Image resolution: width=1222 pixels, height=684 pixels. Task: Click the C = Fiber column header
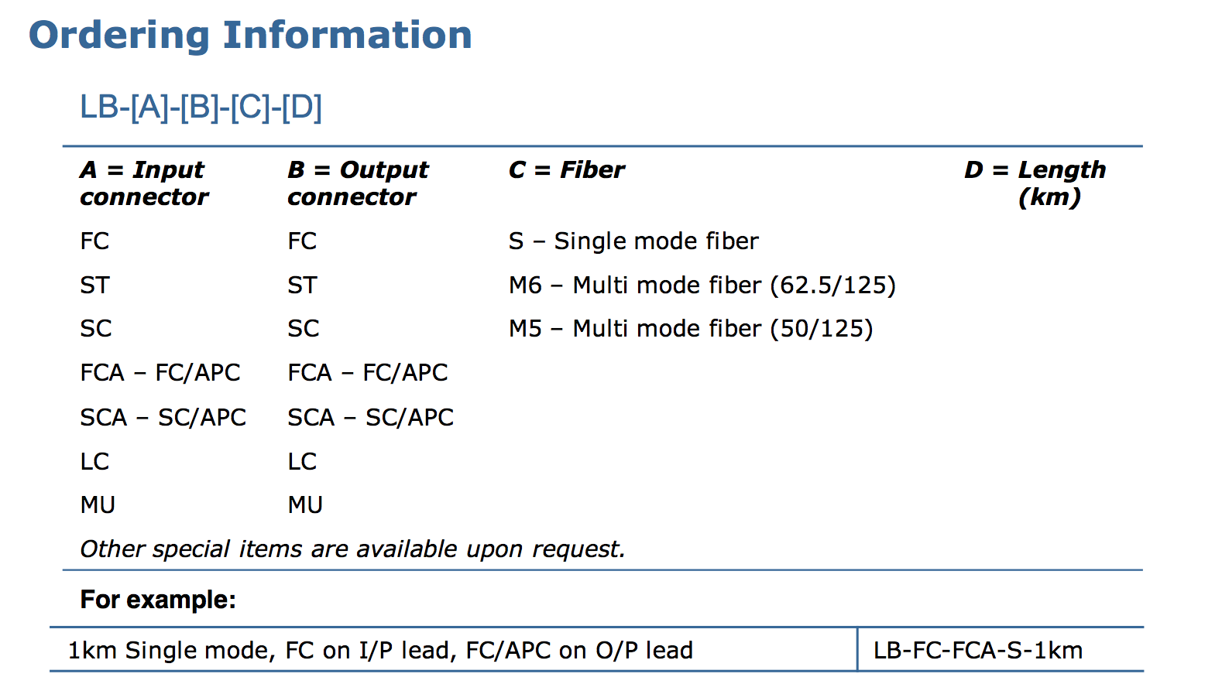point(566,169)
